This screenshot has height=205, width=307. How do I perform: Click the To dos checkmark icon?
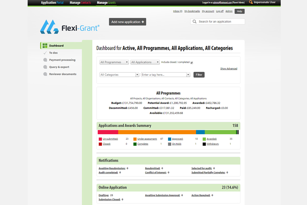coord(45,53)
